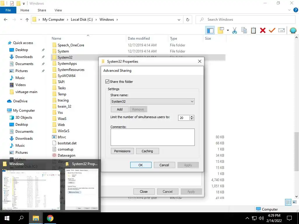
Task: Switch to details view icon in status bar
Action: coord(288,202)
